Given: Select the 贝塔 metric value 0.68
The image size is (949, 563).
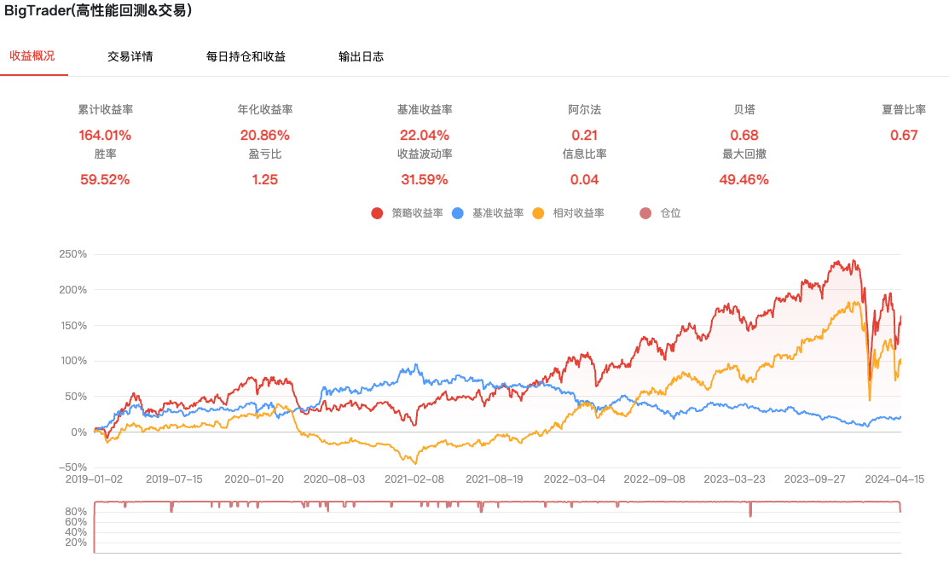Looking at the screenshot, I should point(744,135).
